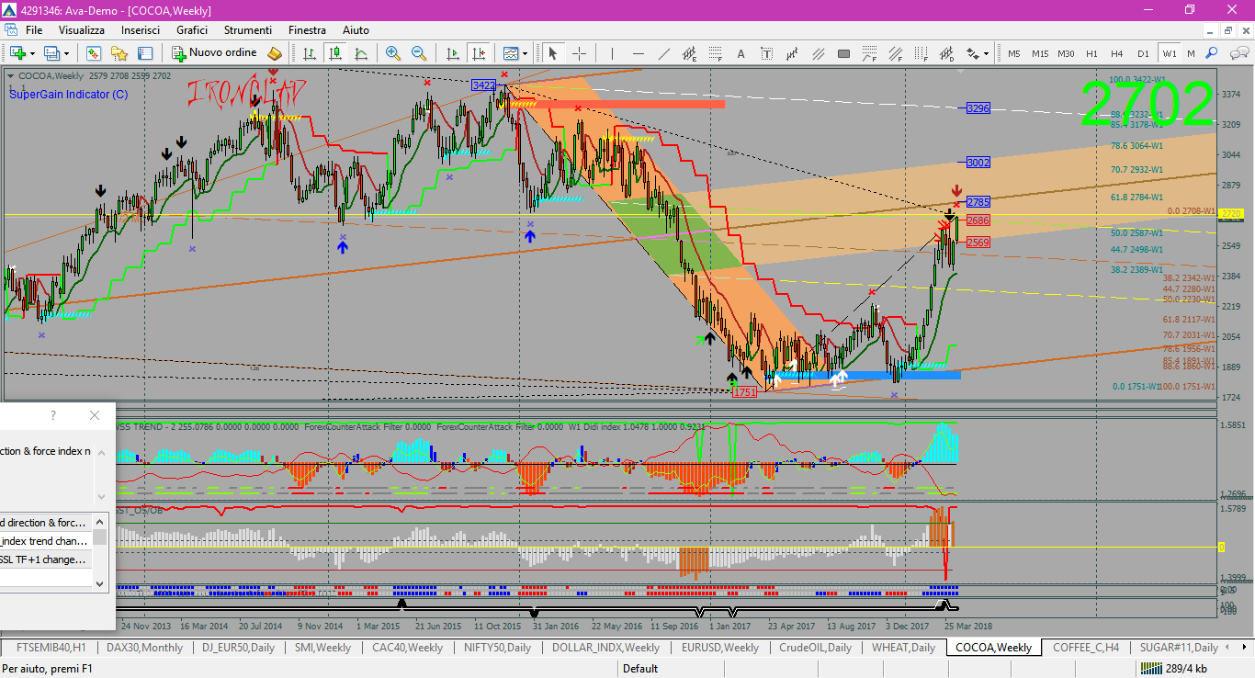
Task: Toggle the Terminal panel icon
Action: click(x=145, y=53)
